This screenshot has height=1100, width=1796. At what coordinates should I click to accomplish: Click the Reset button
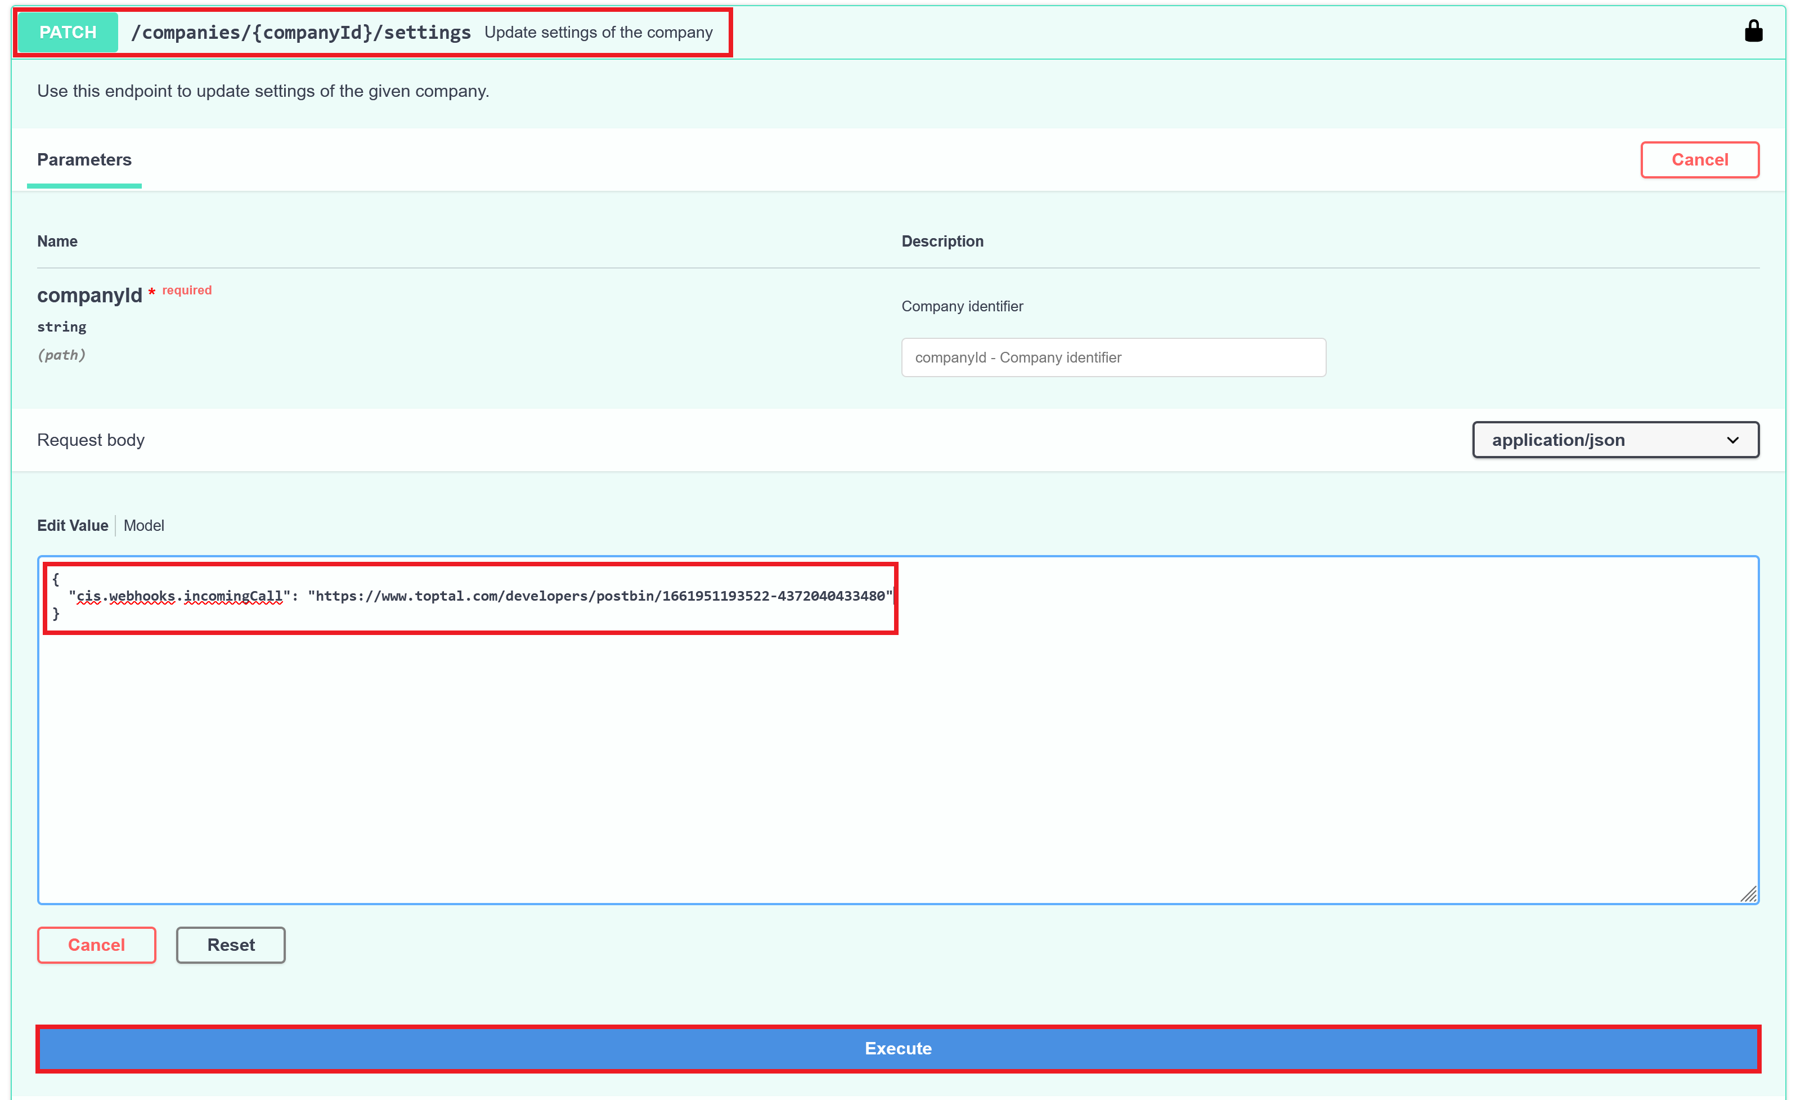(230, 945)
